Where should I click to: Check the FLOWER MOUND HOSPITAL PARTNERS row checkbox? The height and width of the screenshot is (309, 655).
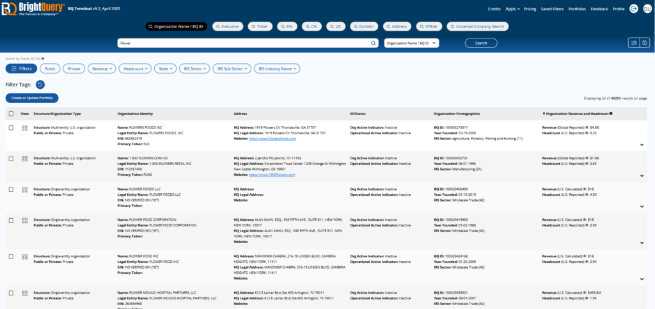(x=11, y=293)
